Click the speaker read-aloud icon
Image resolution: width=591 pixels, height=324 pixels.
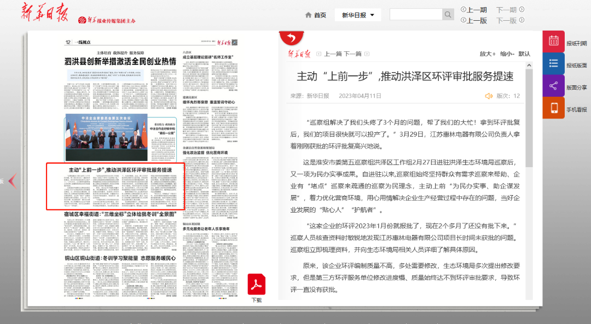pyautogui.click(x=489, y=96)
